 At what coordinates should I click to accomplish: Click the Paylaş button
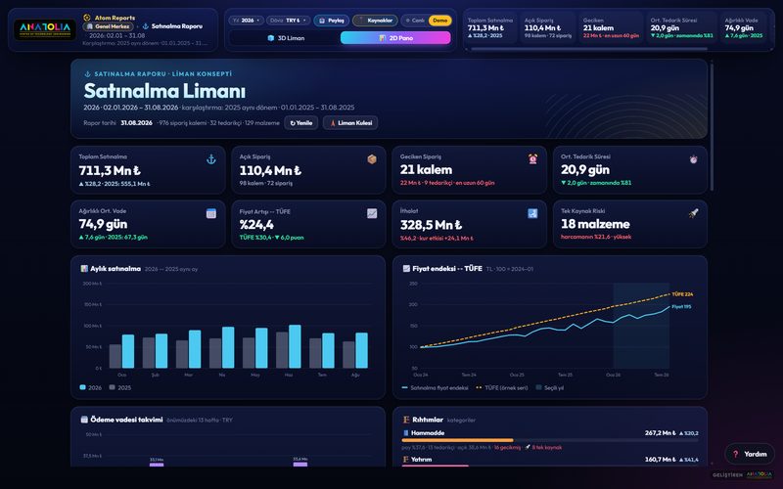pos(332,21)
